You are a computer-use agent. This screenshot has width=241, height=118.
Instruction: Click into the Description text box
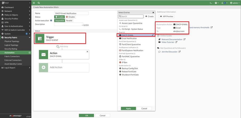[69, 24]
